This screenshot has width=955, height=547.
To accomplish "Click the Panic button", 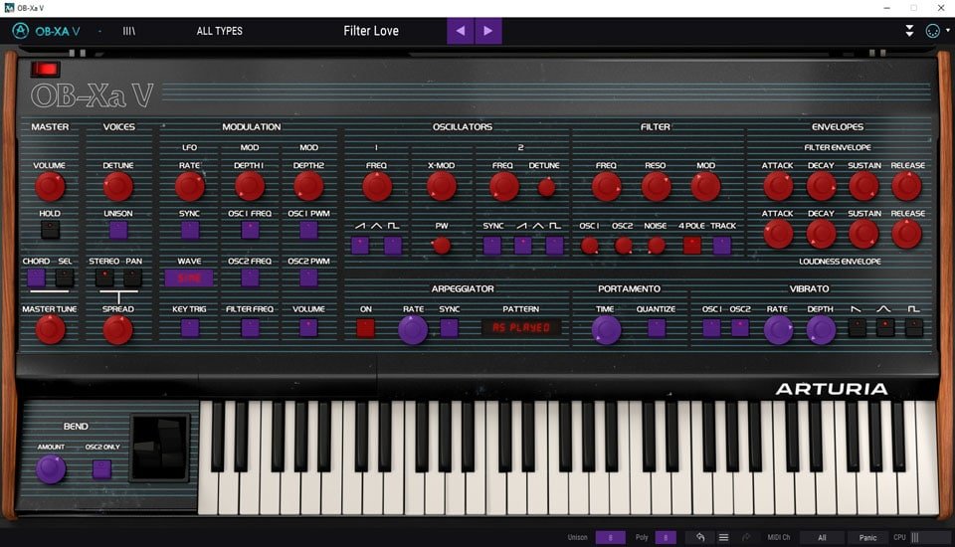I will (867, 537).
